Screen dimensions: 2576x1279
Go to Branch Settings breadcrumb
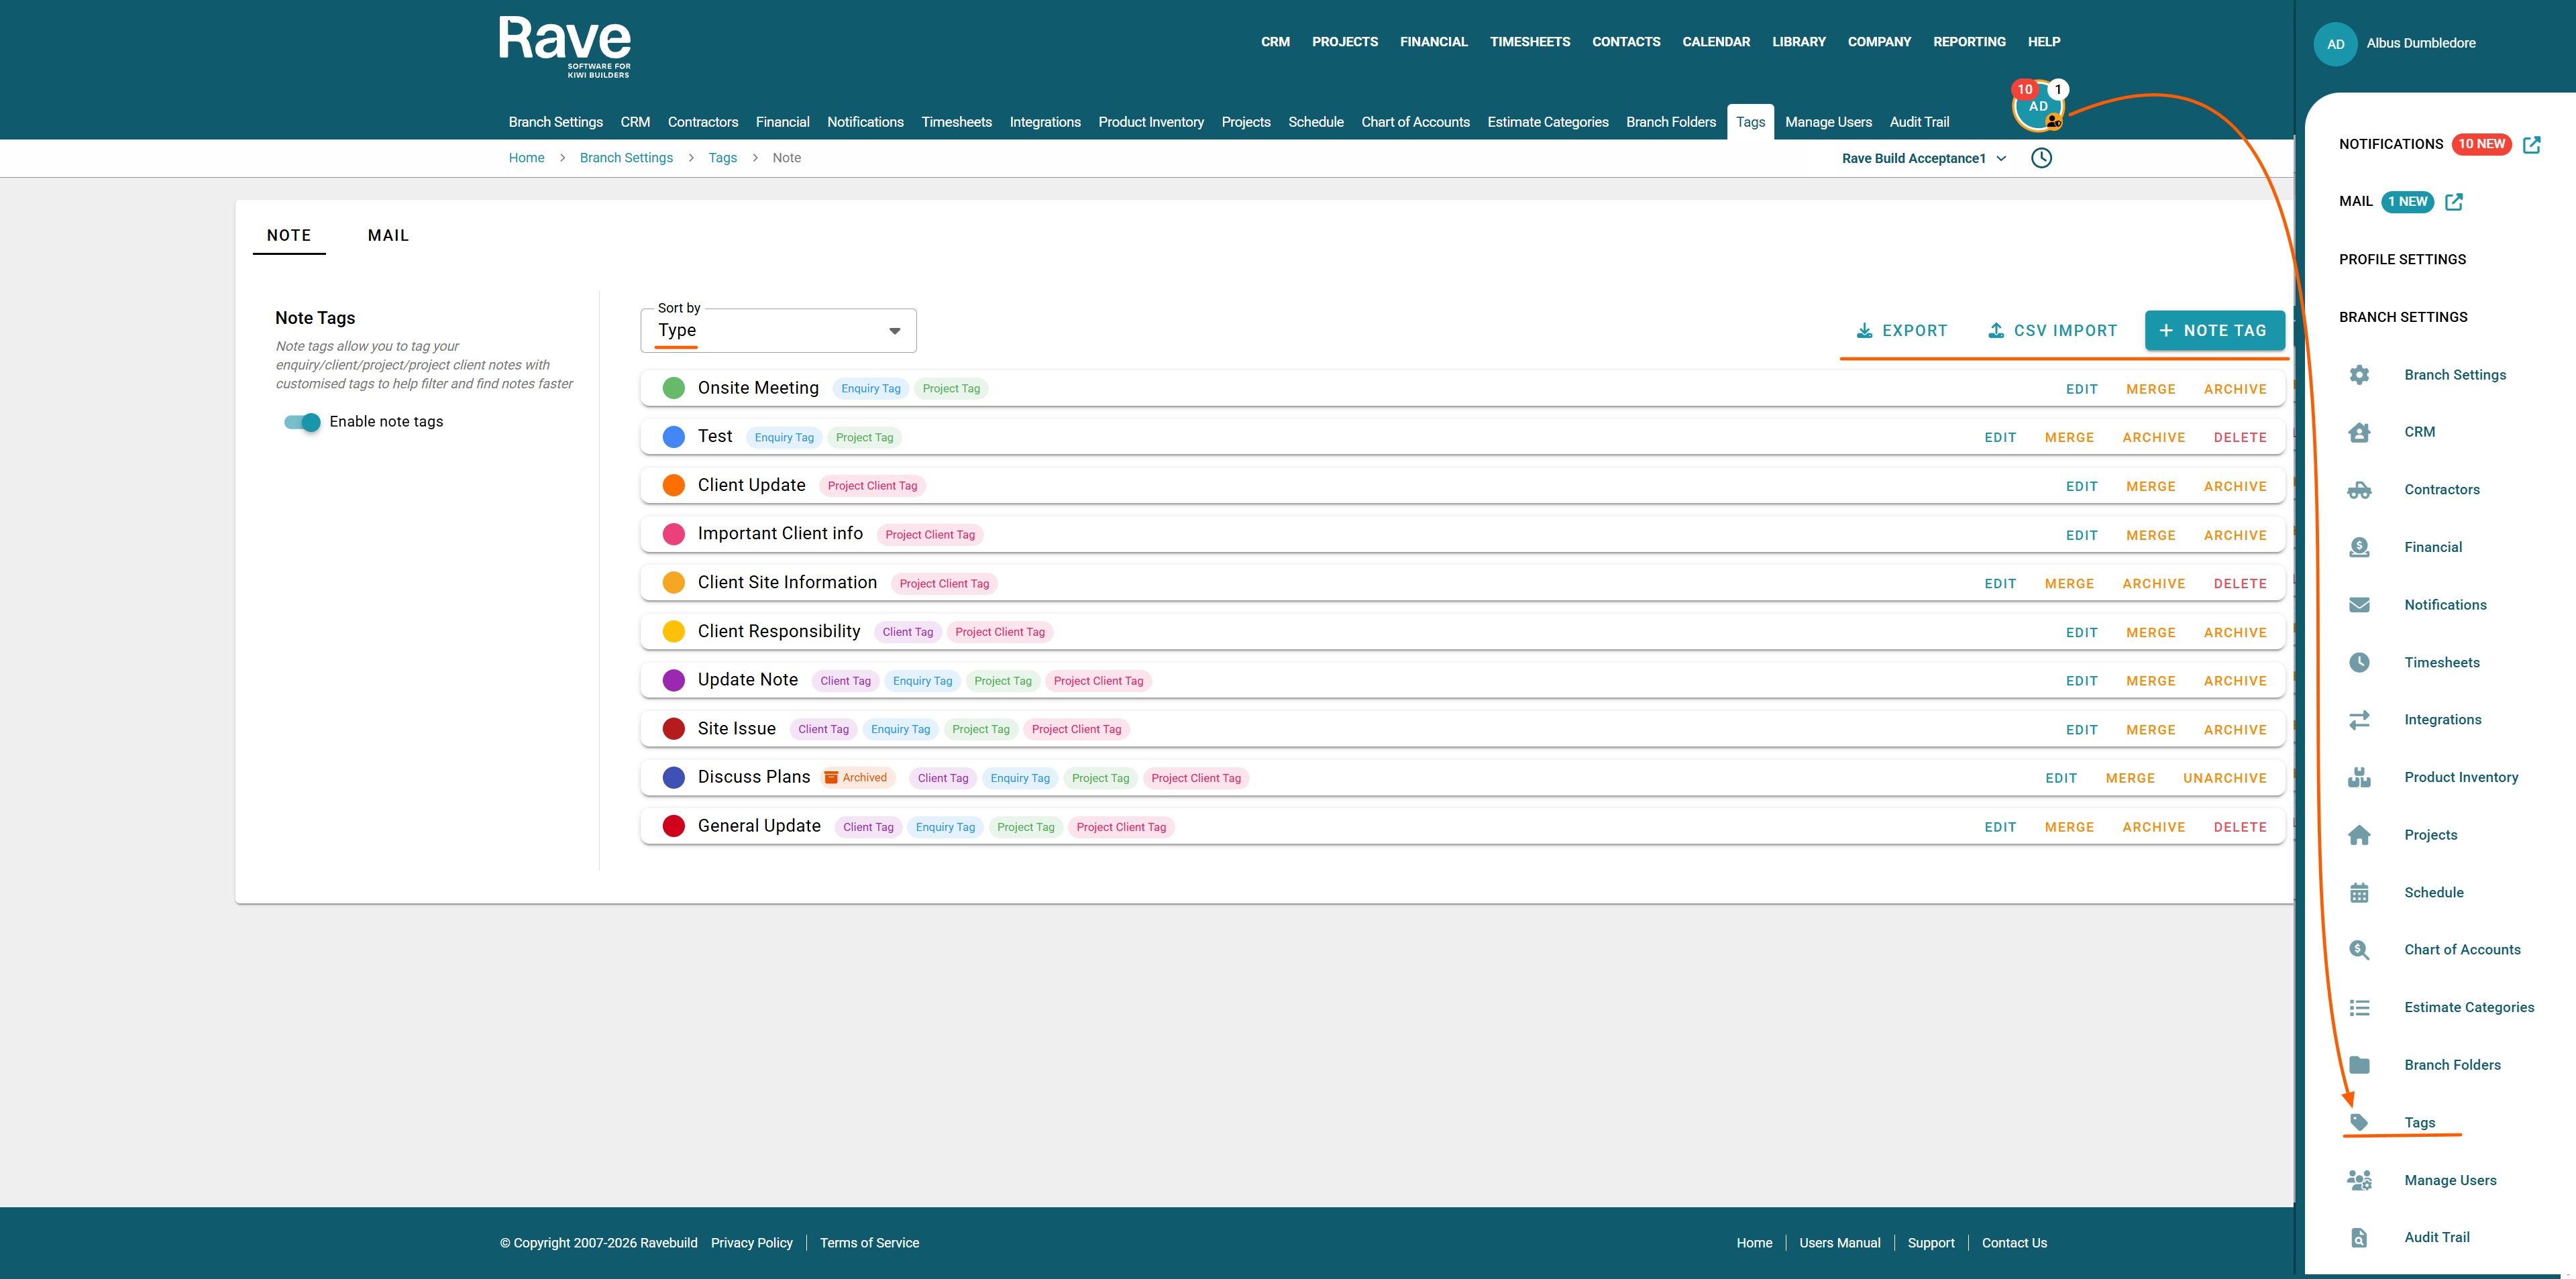(x=626, y=158)
